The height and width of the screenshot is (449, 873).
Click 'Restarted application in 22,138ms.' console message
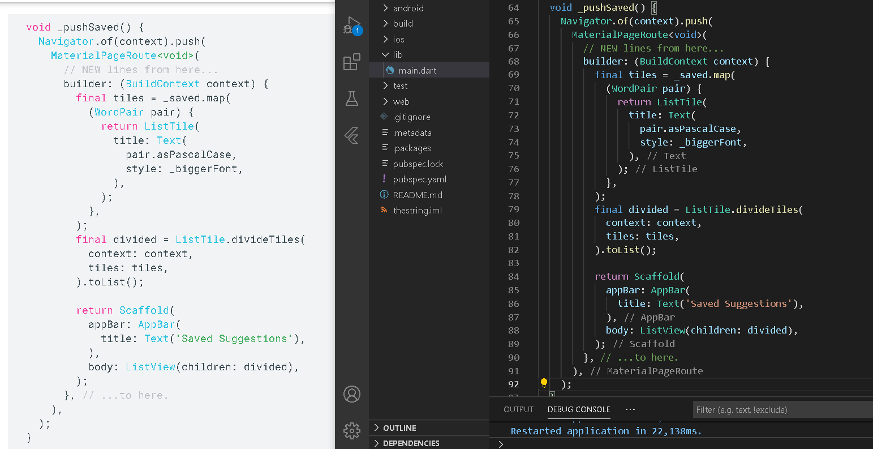(x=606, y=431)
